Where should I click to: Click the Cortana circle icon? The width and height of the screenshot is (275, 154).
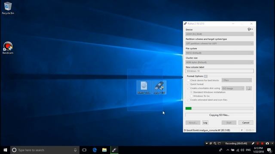[14, 150]
